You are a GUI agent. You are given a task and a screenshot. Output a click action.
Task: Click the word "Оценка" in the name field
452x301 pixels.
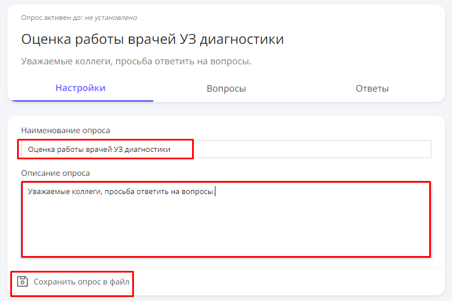click(x=40, y=150)
